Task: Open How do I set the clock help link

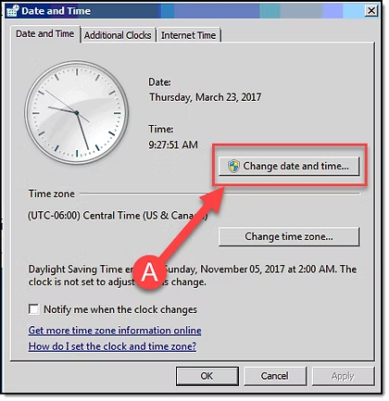Action: click(x=112, y=346)
